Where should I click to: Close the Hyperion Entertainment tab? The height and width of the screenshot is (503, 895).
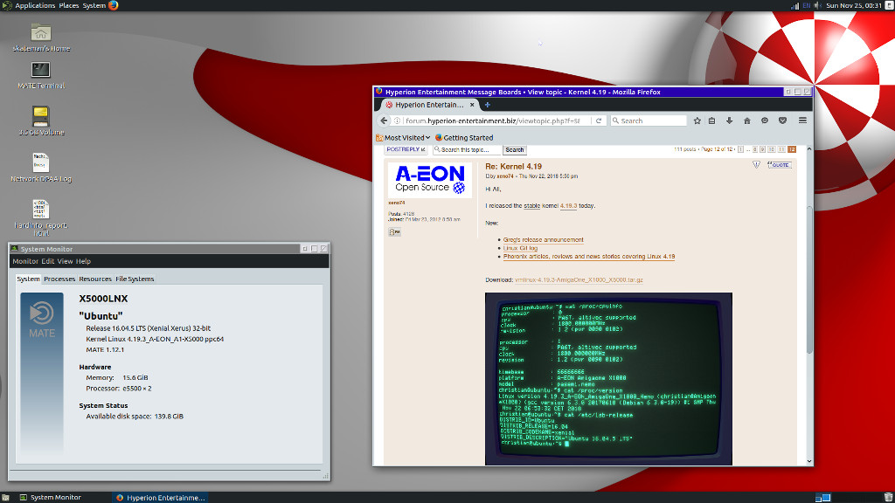(472, 105)
